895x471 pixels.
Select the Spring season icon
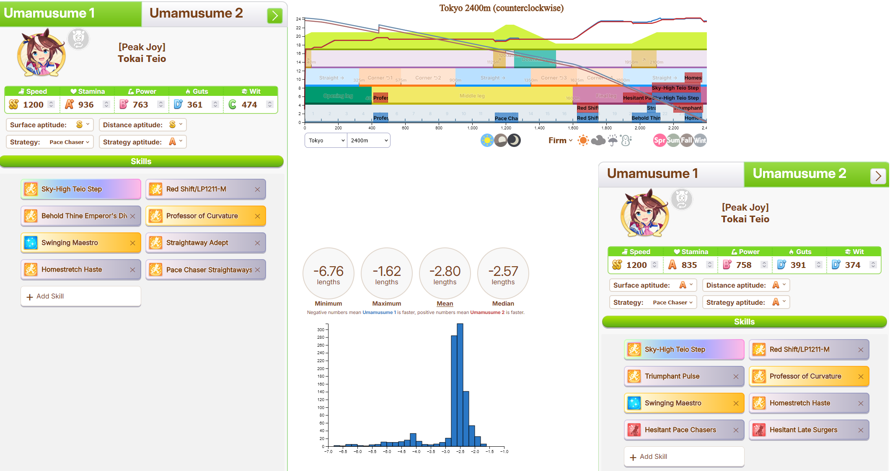pyautogui.click(x=660, y=140)
